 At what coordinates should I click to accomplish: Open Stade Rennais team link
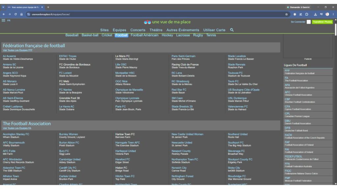pyautogui.click(x=236, y=65)
